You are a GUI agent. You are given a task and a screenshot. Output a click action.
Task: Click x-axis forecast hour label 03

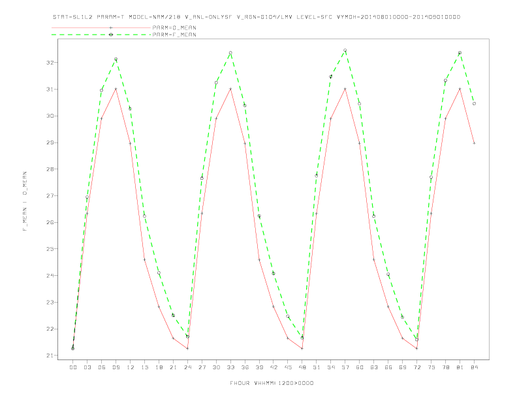coord(87,367)
